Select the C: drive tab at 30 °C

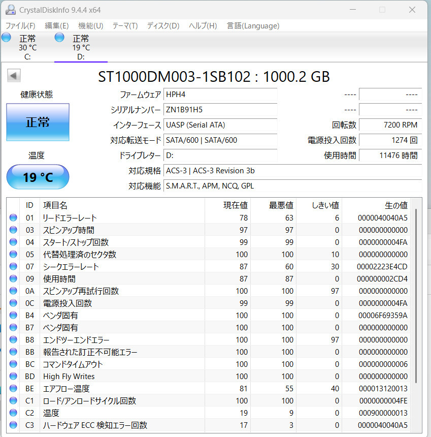(x=27, y=47)
